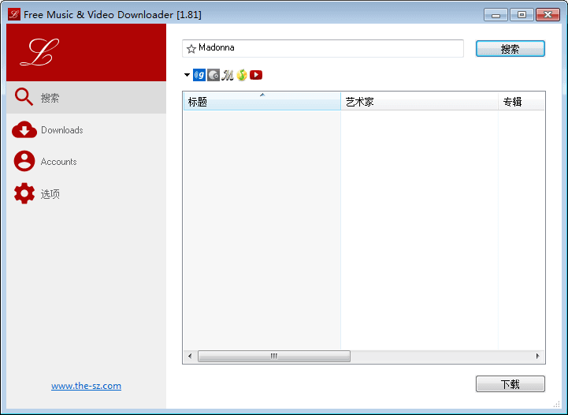This screenshot has width=568, height=415.
Task: Open the Accounts section in sidebar
Action: [86, 162]
